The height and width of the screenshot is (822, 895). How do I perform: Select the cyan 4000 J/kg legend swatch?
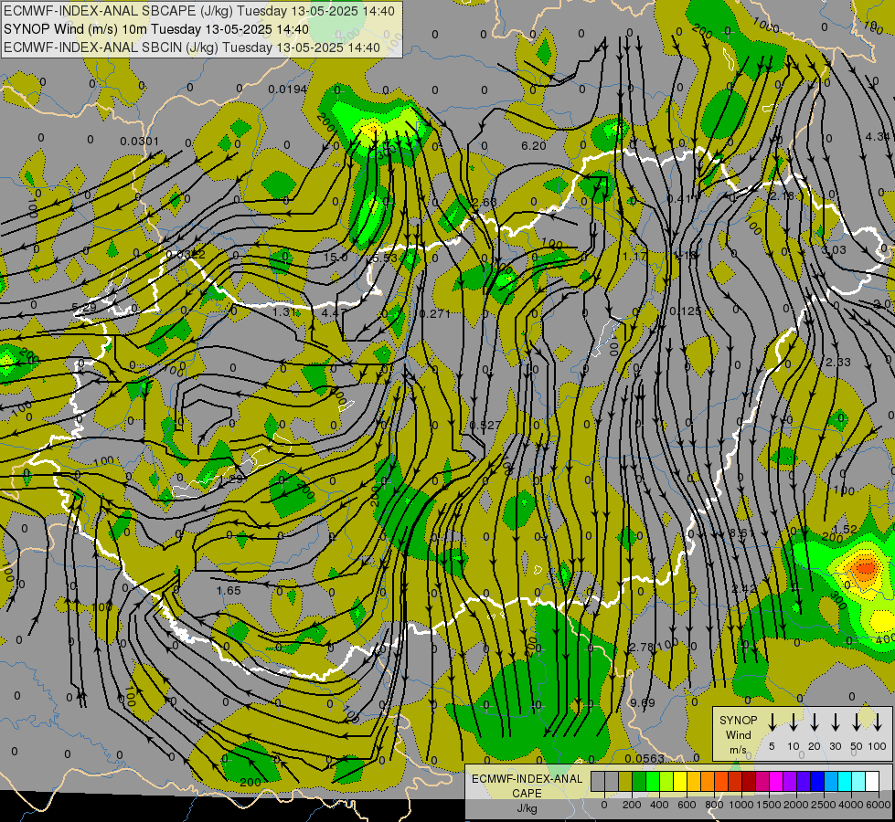(845, 781)
